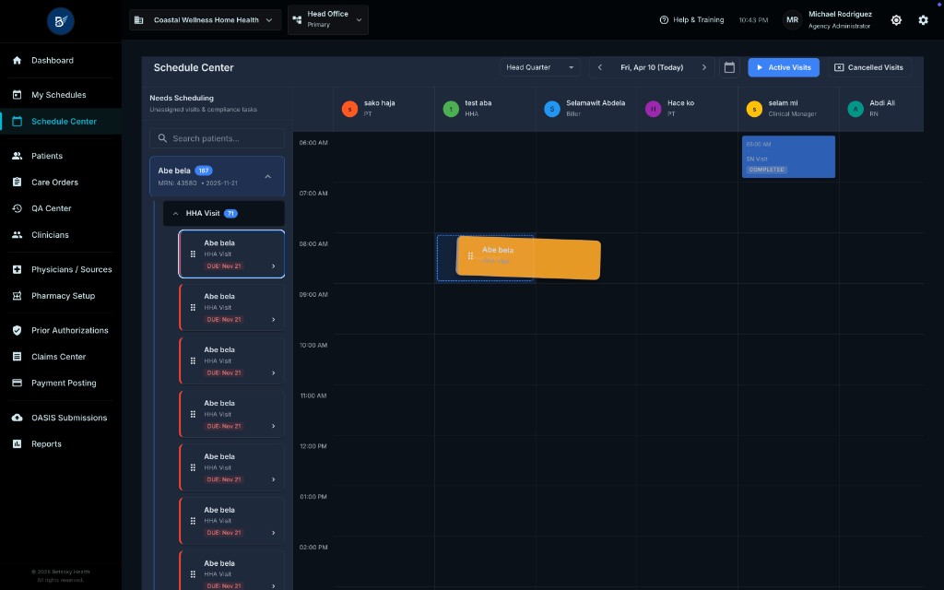Open the calendar date picker icon

(x=729, y=67)
